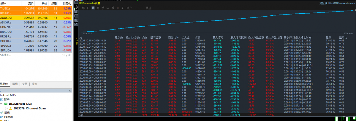Select the symbol row with bid 1.59175
This screenshot has width=356, height=121.
point(36,32)
